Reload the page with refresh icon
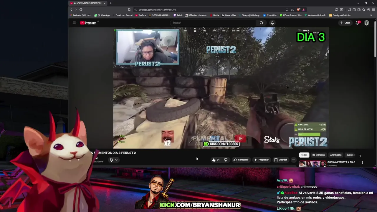The image size is (377, 212). [81, 10]
